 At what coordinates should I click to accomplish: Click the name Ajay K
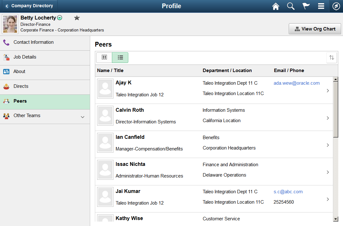pyautogui.click(x=123, y=83)
